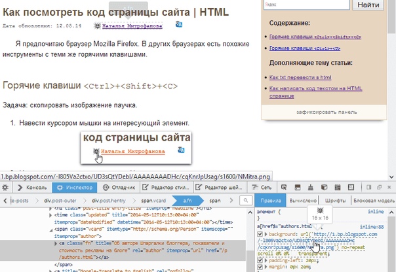
Task: Switch to the Сеть network panel
Action: click(262, 188)
